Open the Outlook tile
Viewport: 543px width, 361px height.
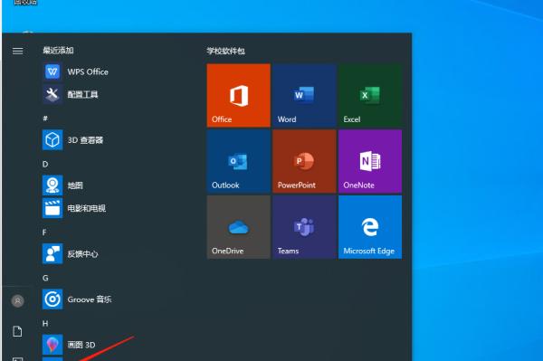(238, 161)
